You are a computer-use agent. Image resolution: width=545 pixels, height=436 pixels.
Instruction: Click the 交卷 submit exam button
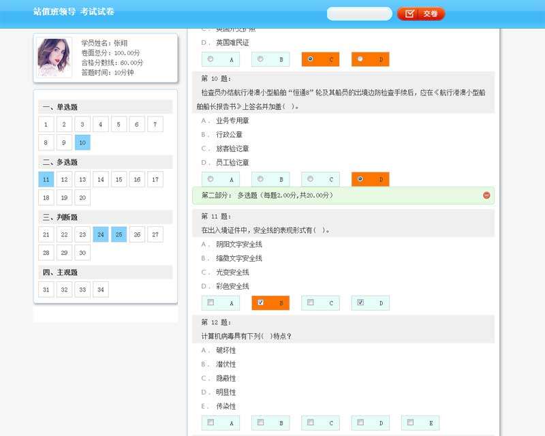(x=421, y=14)
